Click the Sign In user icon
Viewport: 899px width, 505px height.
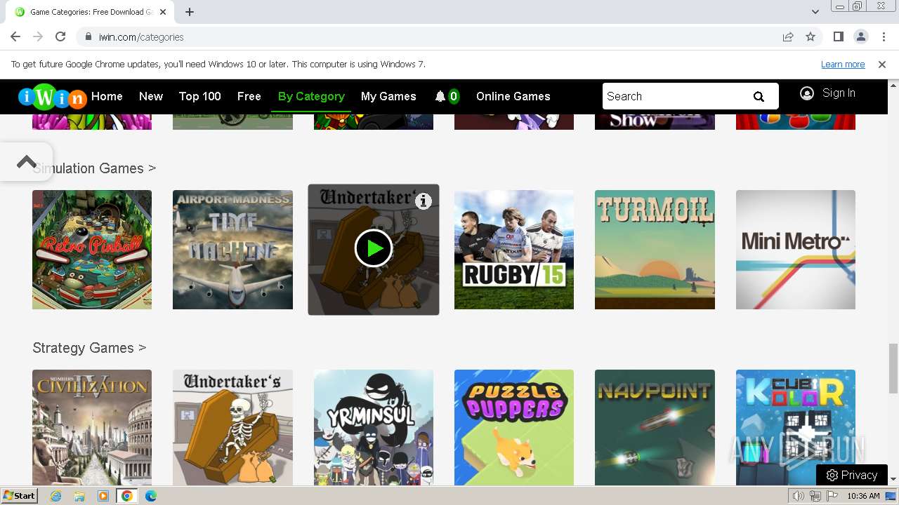(807, 93)
